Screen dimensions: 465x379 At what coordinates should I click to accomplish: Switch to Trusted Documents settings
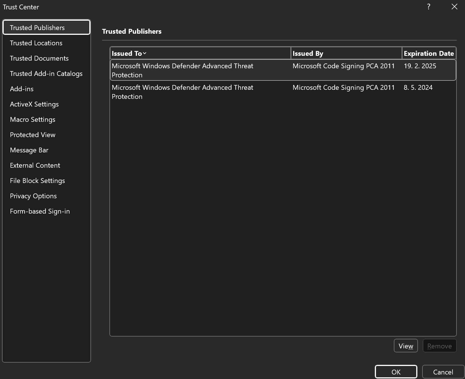(46, 58)
